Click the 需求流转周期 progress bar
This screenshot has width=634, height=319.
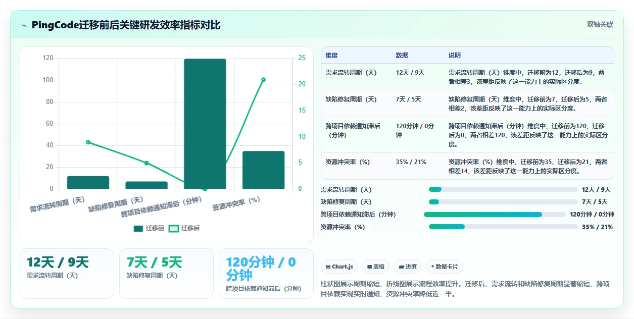pyautogui.click(x=503, y=190)
